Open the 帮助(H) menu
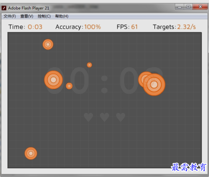 (x=62, y=16)
